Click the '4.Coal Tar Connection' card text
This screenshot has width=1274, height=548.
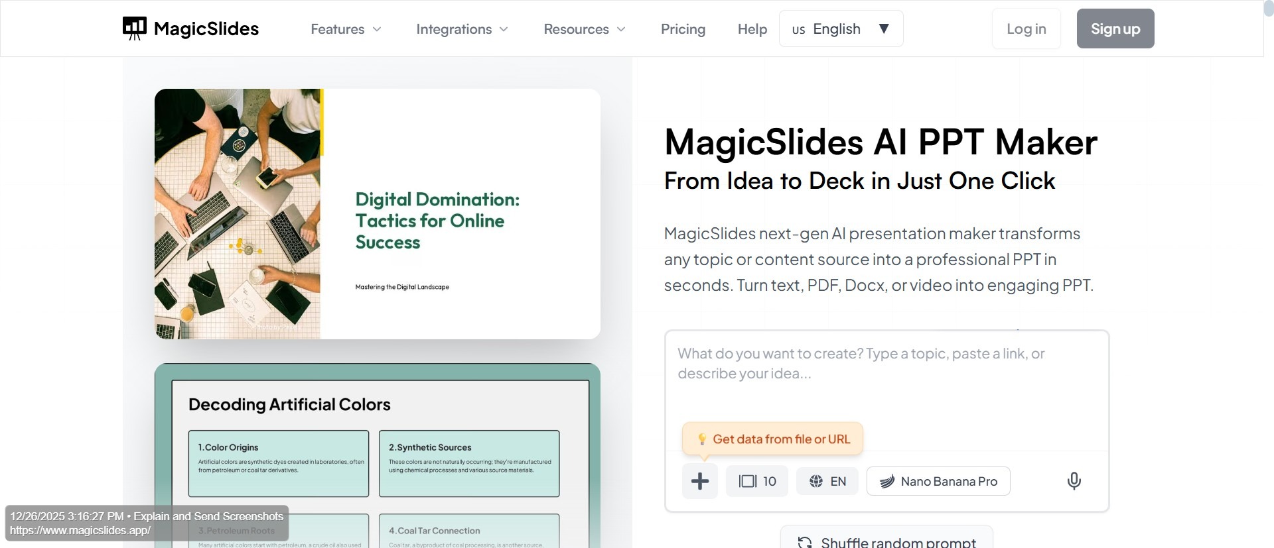pos(435,531)
